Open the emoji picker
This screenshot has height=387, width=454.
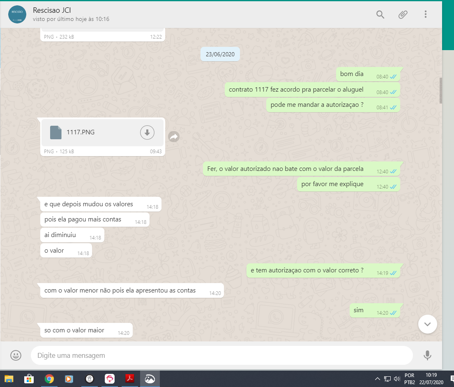click(x=16, y=355)
